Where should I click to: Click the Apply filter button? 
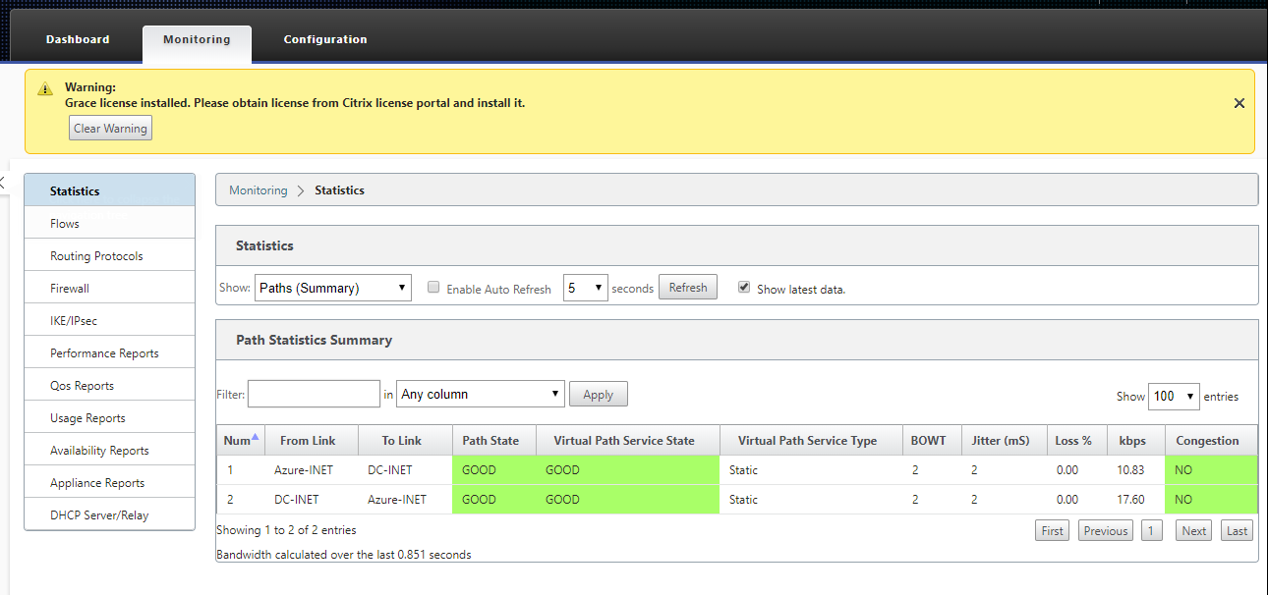click(598, 394)
